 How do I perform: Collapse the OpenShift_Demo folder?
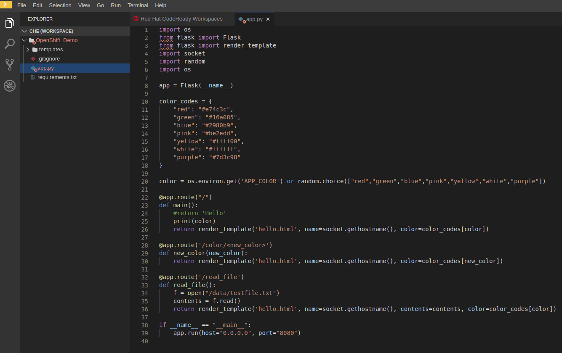(x=24, y=40)
